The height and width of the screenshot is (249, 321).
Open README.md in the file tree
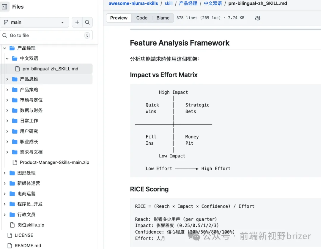click(28, 245)
